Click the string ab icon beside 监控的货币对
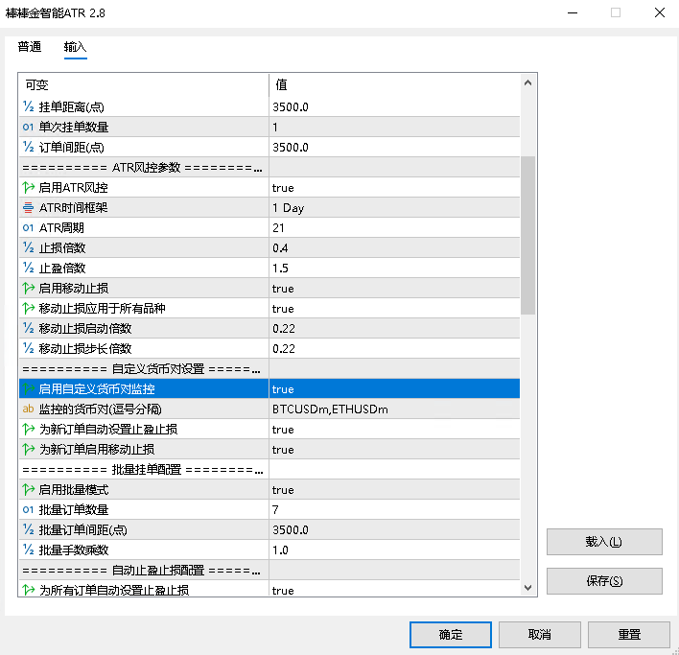679x655 pixels. pyautogui.click(x=28, y=409)
